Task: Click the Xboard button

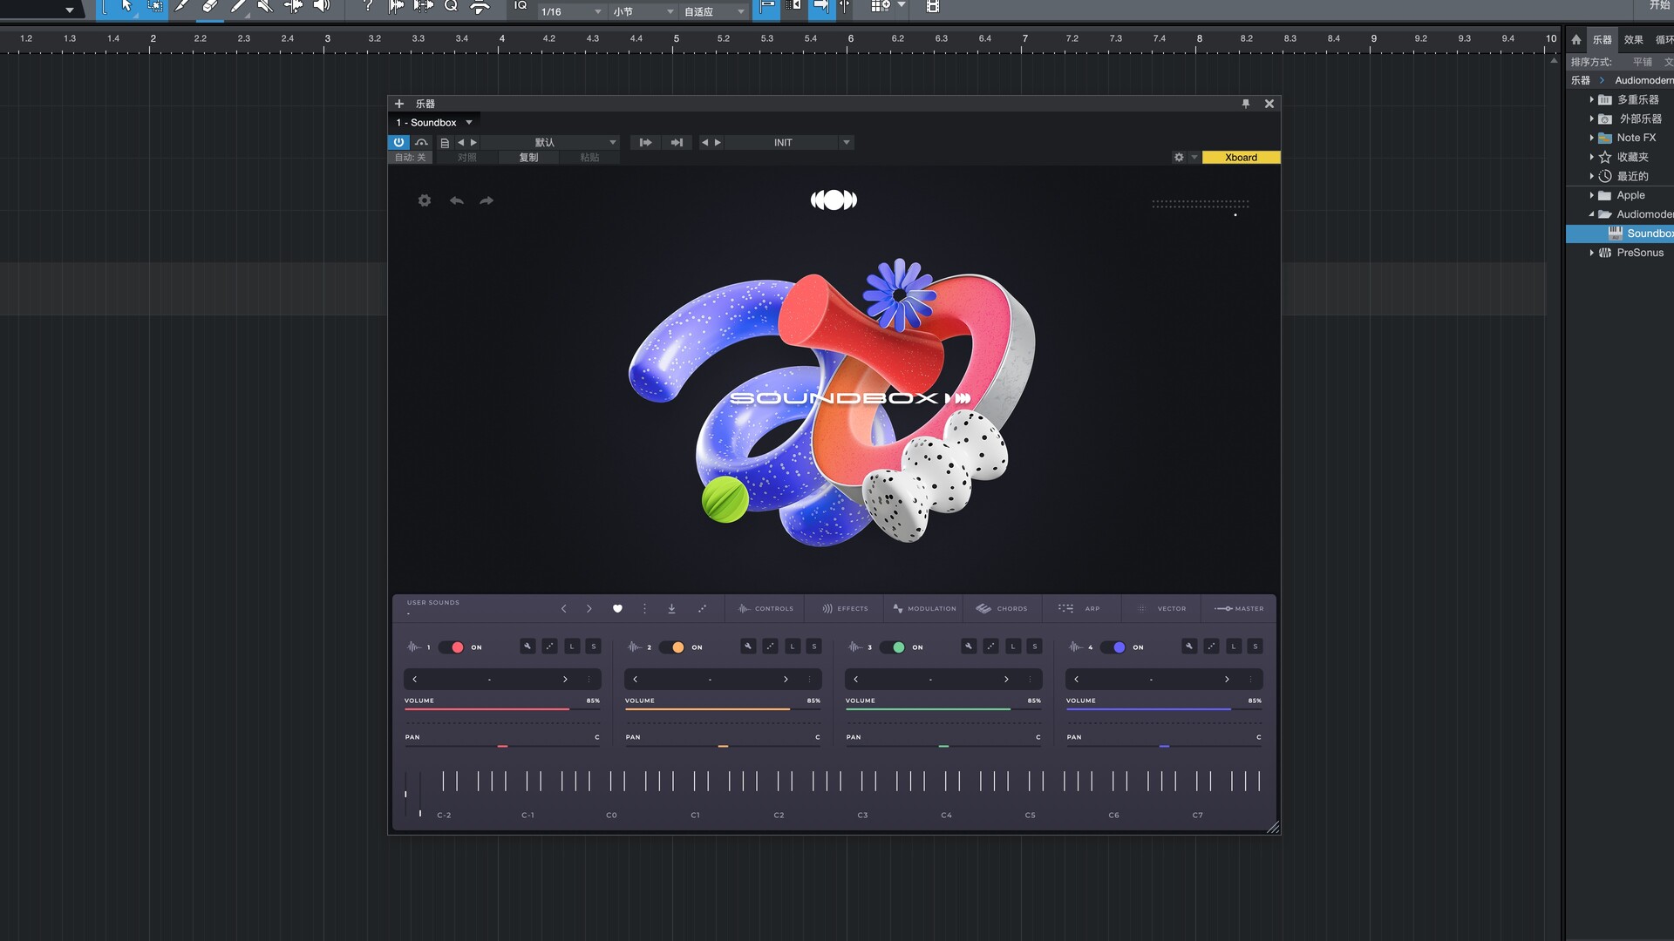Action: pyautogui.click(x=1241, y=158)
